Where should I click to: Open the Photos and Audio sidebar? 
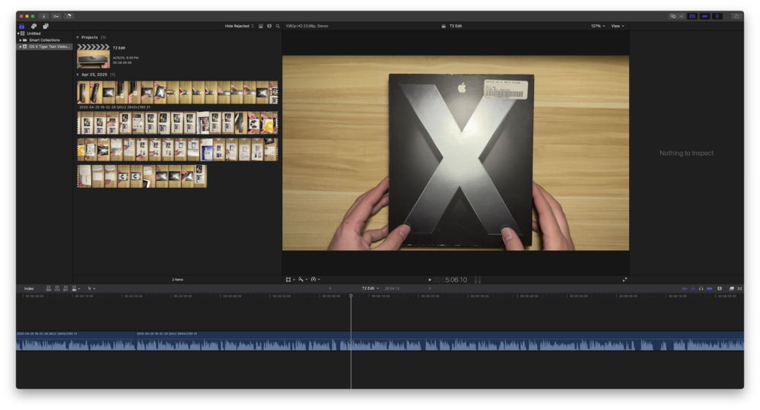(33, 26)
